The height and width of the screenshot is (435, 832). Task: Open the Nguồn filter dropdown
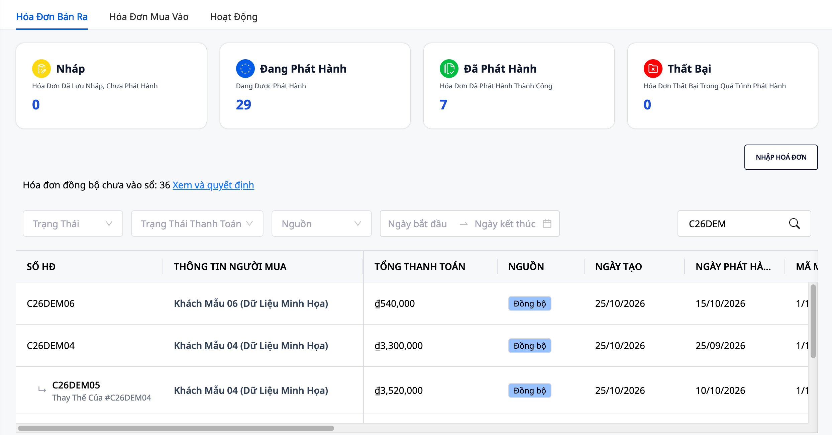click(322, 224)
